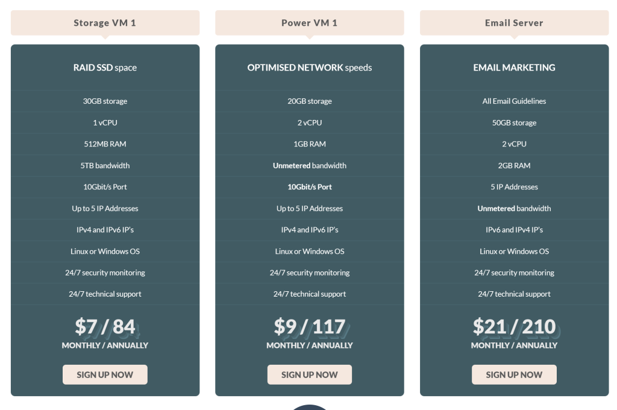Click bold 10Gbit/s Port in Power VM 1
Image resolution: width=617 pixels, height=410 pixels.
click(x=310, y=187)
